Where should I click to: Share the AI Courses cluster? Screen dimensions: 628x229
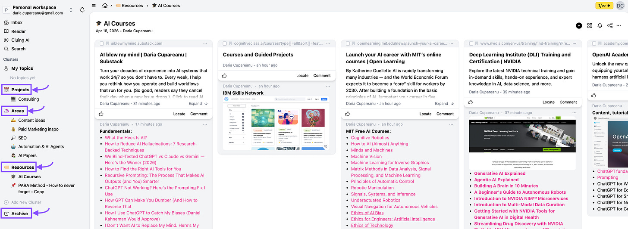click(610, 25)
